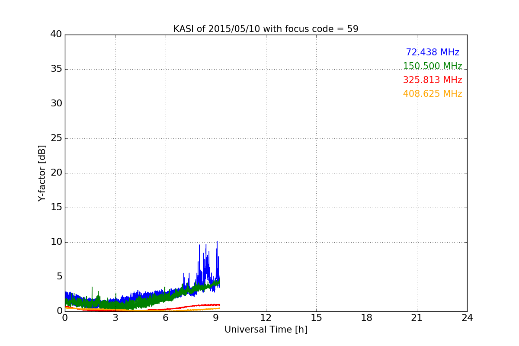519x346 pixels.
Task: Select the blue 72.438 MHz legend label
Action: click(432, 52)
